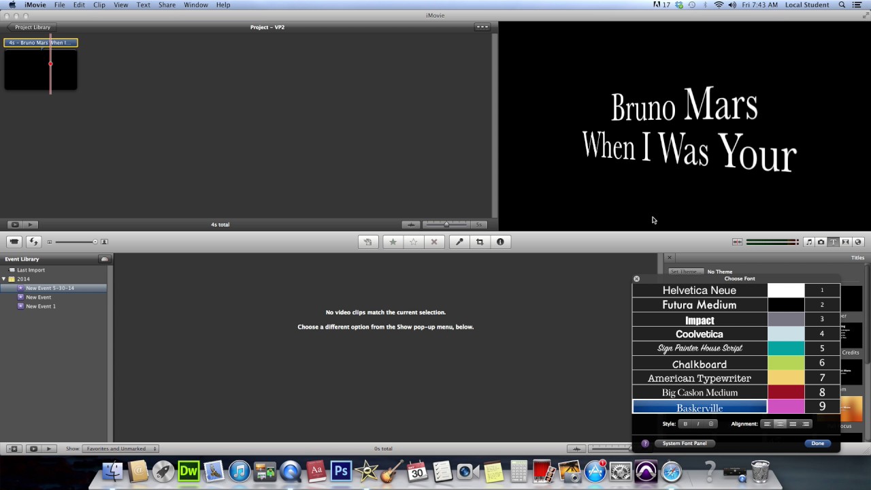Play selected events from beginning
Image resolution: width=871 pixels, height=490 pixels.
[x=48, y=448]
